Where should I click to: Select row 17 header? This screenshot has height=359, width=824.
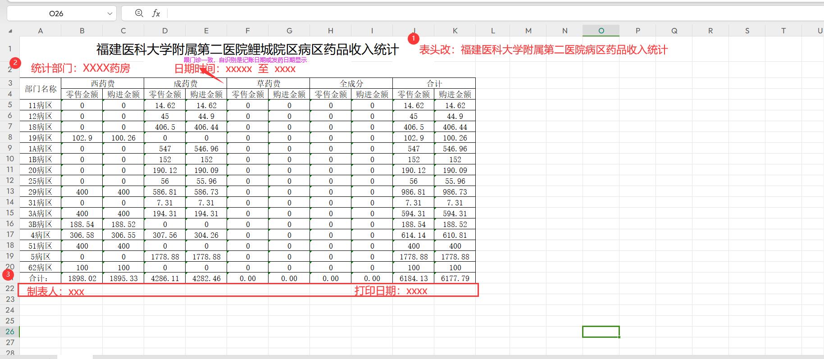coord(10,234)
